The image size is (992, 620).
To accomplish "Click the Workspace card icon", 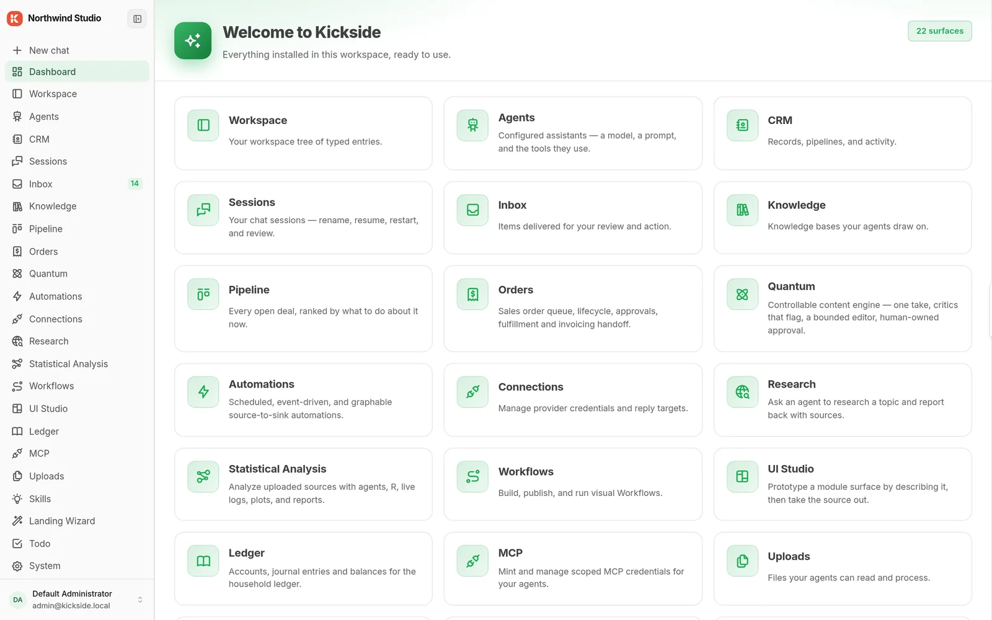I will pyautogui.click(x=203, y=125).
